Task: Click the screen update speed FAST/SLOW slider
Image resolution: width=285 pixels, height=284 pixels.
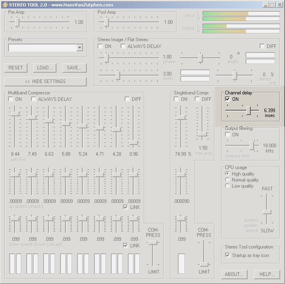Action: point(267,212)
